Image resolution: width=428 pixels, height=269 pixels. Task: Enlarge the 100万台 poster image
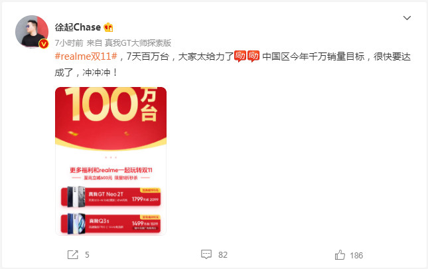tap(111, 161)
